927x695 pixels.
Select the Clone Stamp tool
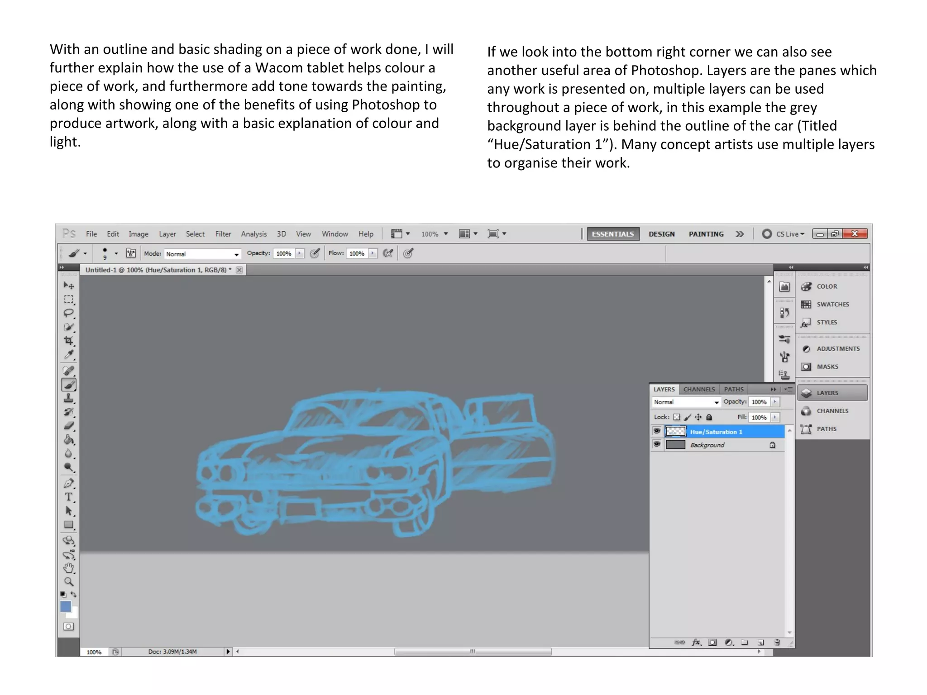69,398
